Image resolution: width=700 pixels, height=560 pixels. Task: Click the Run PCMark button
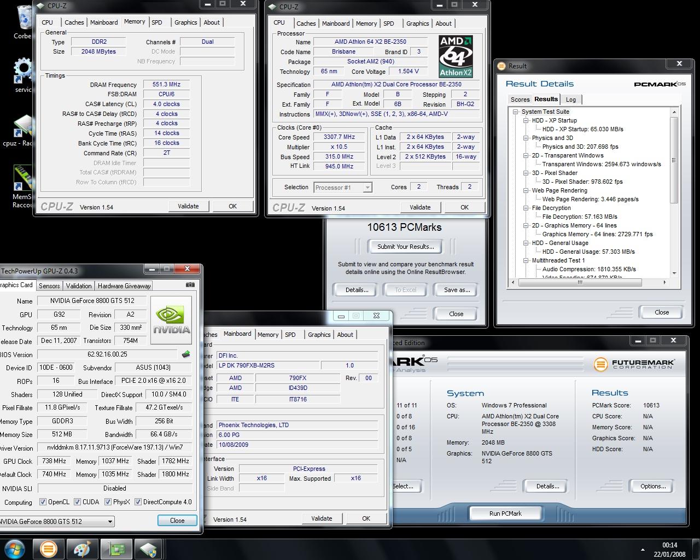[x=505, y=514]
